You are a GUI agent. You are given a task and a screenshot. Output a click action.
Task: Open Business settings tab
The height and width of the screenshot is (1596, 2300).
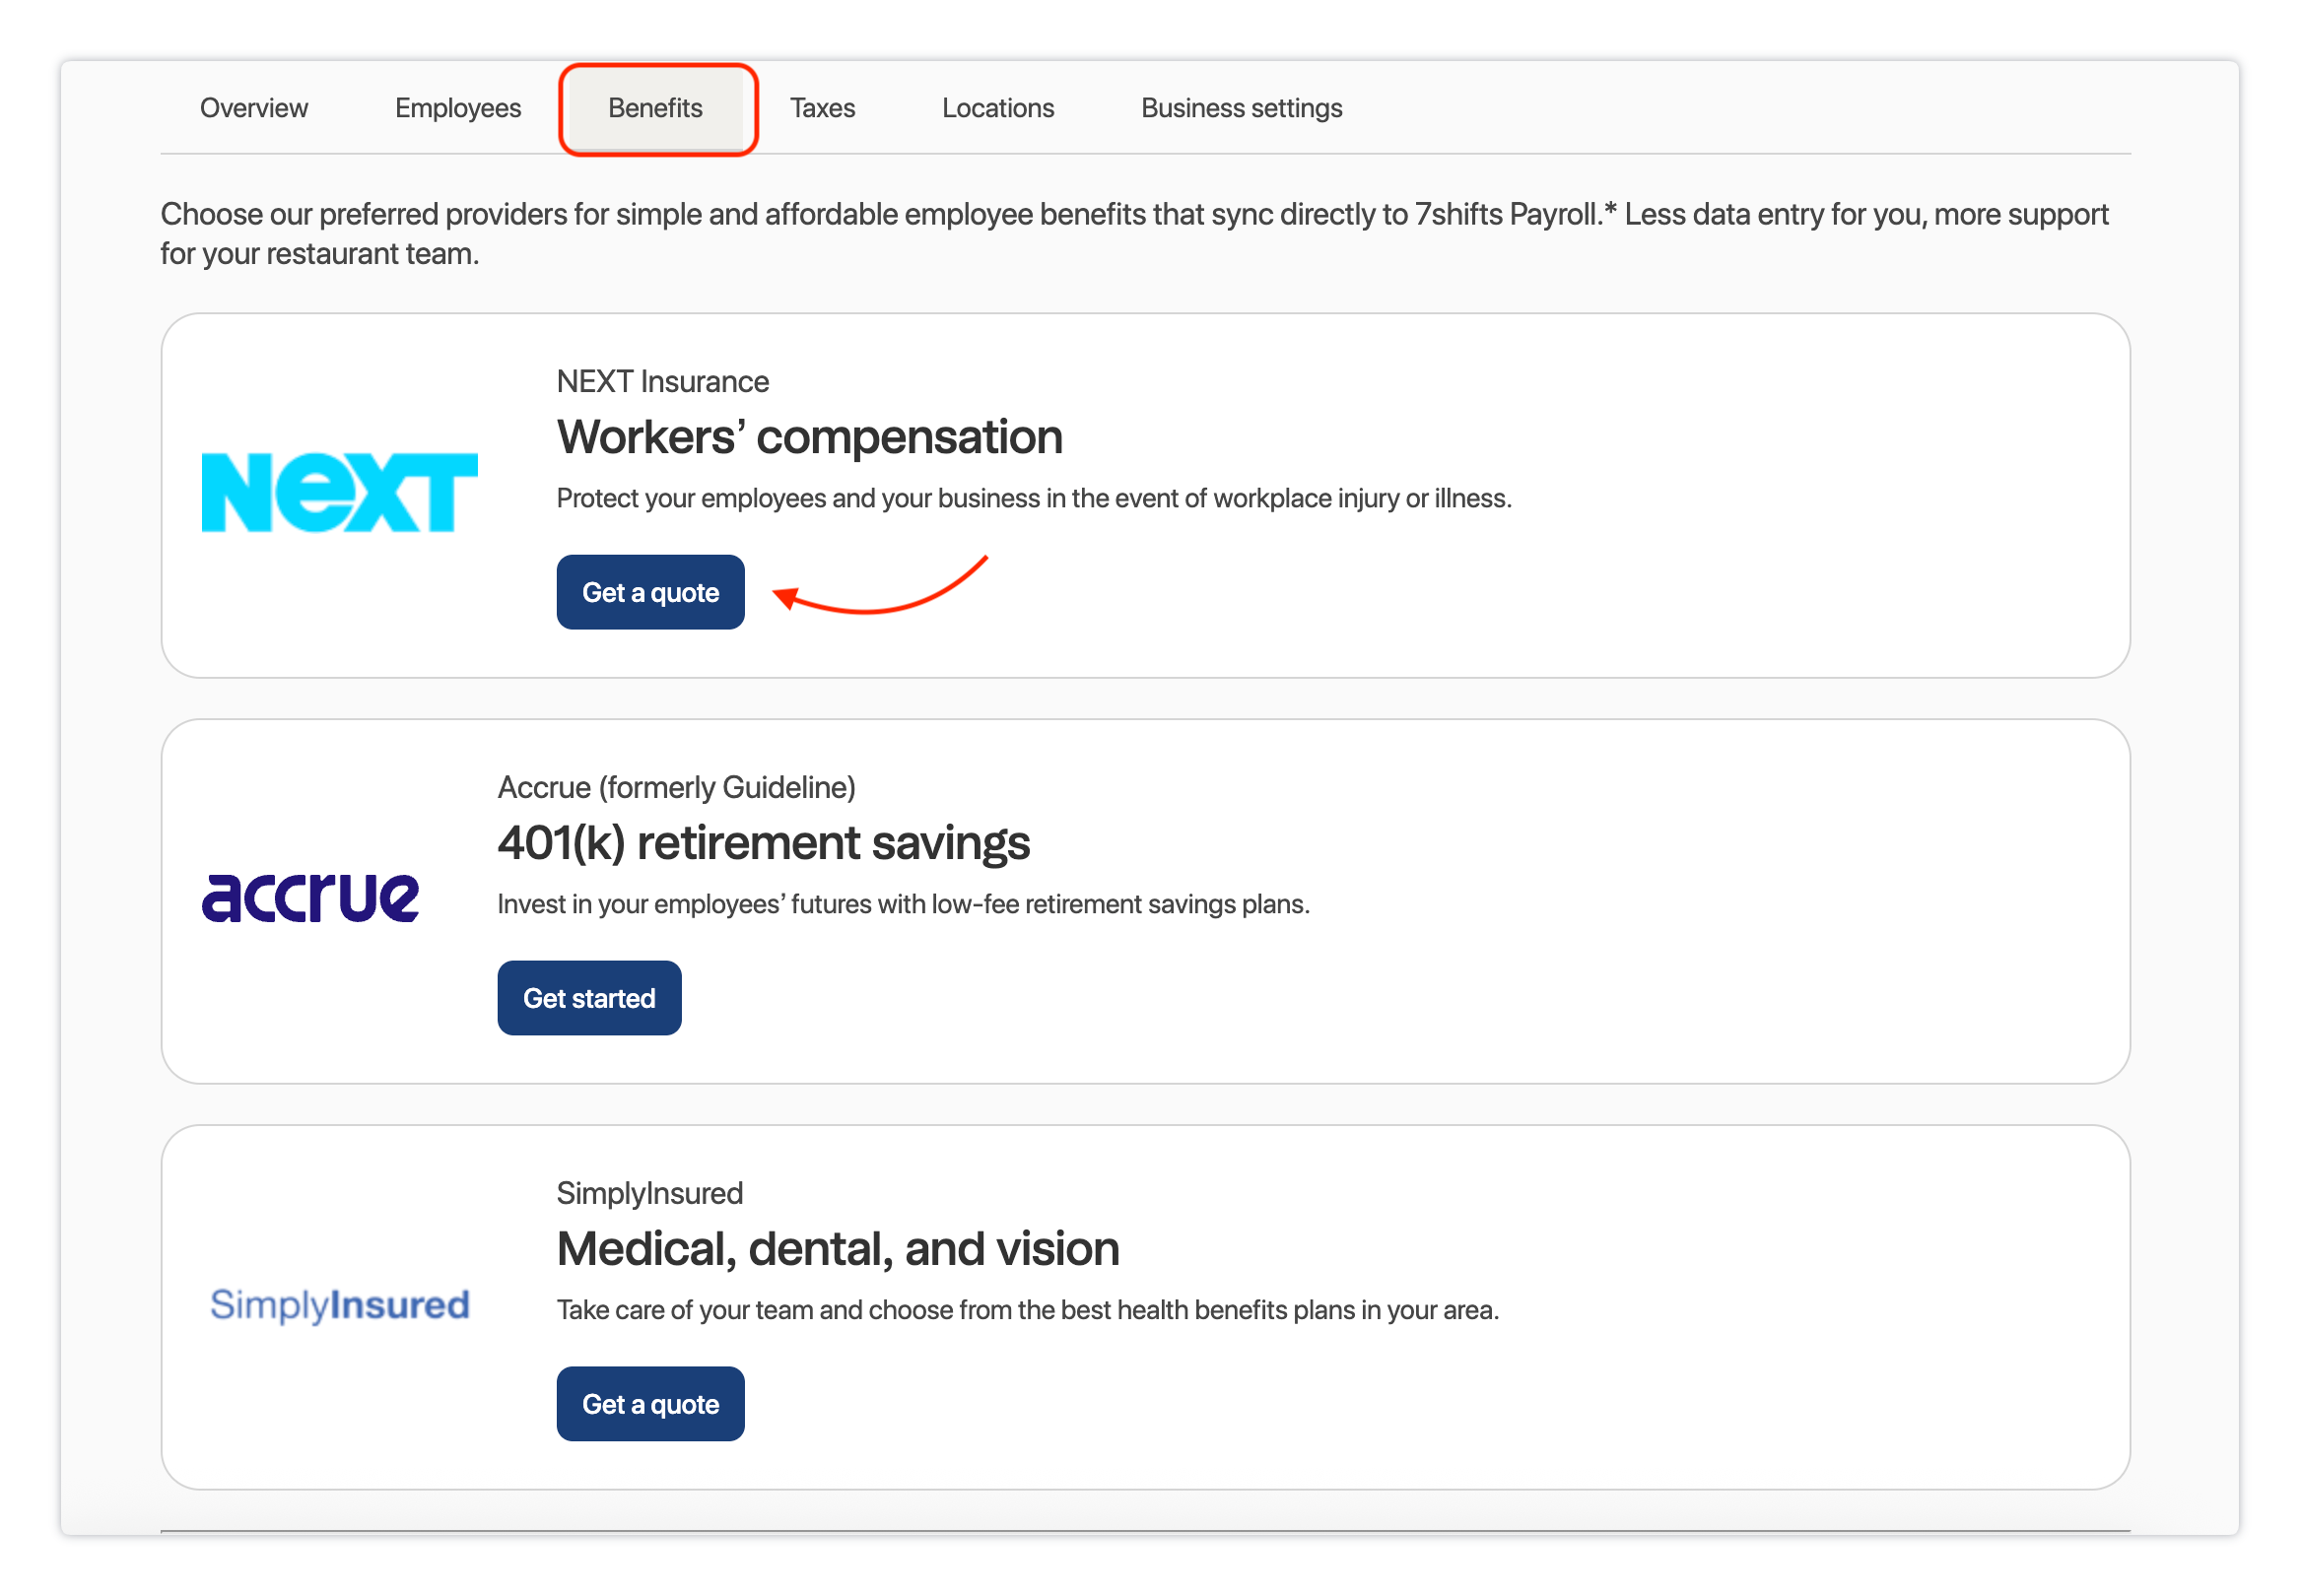click(1241, 108)
